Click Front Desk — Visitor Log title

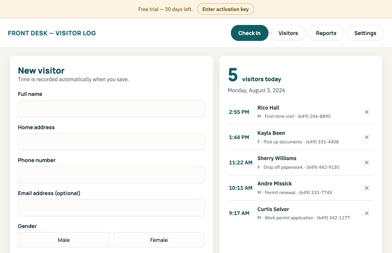52,33
